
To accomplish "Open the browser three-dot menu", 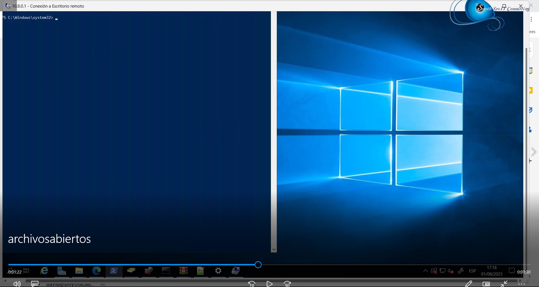I will click(531, 19).
